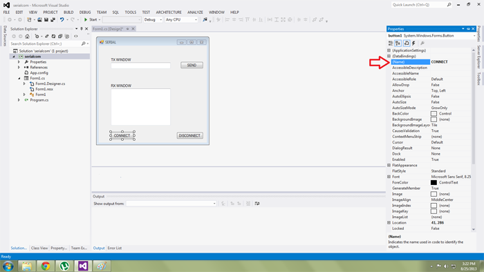Viewport: 484px width, 272px height.
Task: Open the ARCHITECTURE menu
Action: pos(169,12)
